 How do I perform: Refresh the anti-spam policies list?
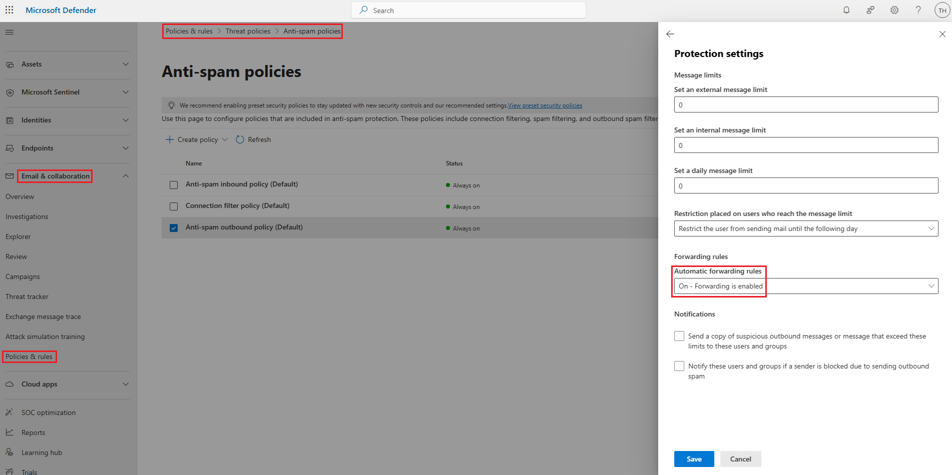[x=253, y=139]
